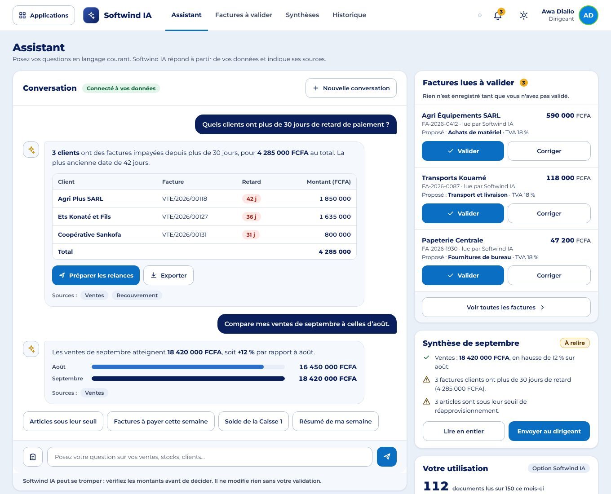Correct the Transports Kouamé invoice
The height and width of the screenshot is (494, 611).
click(x=549, y=213)
